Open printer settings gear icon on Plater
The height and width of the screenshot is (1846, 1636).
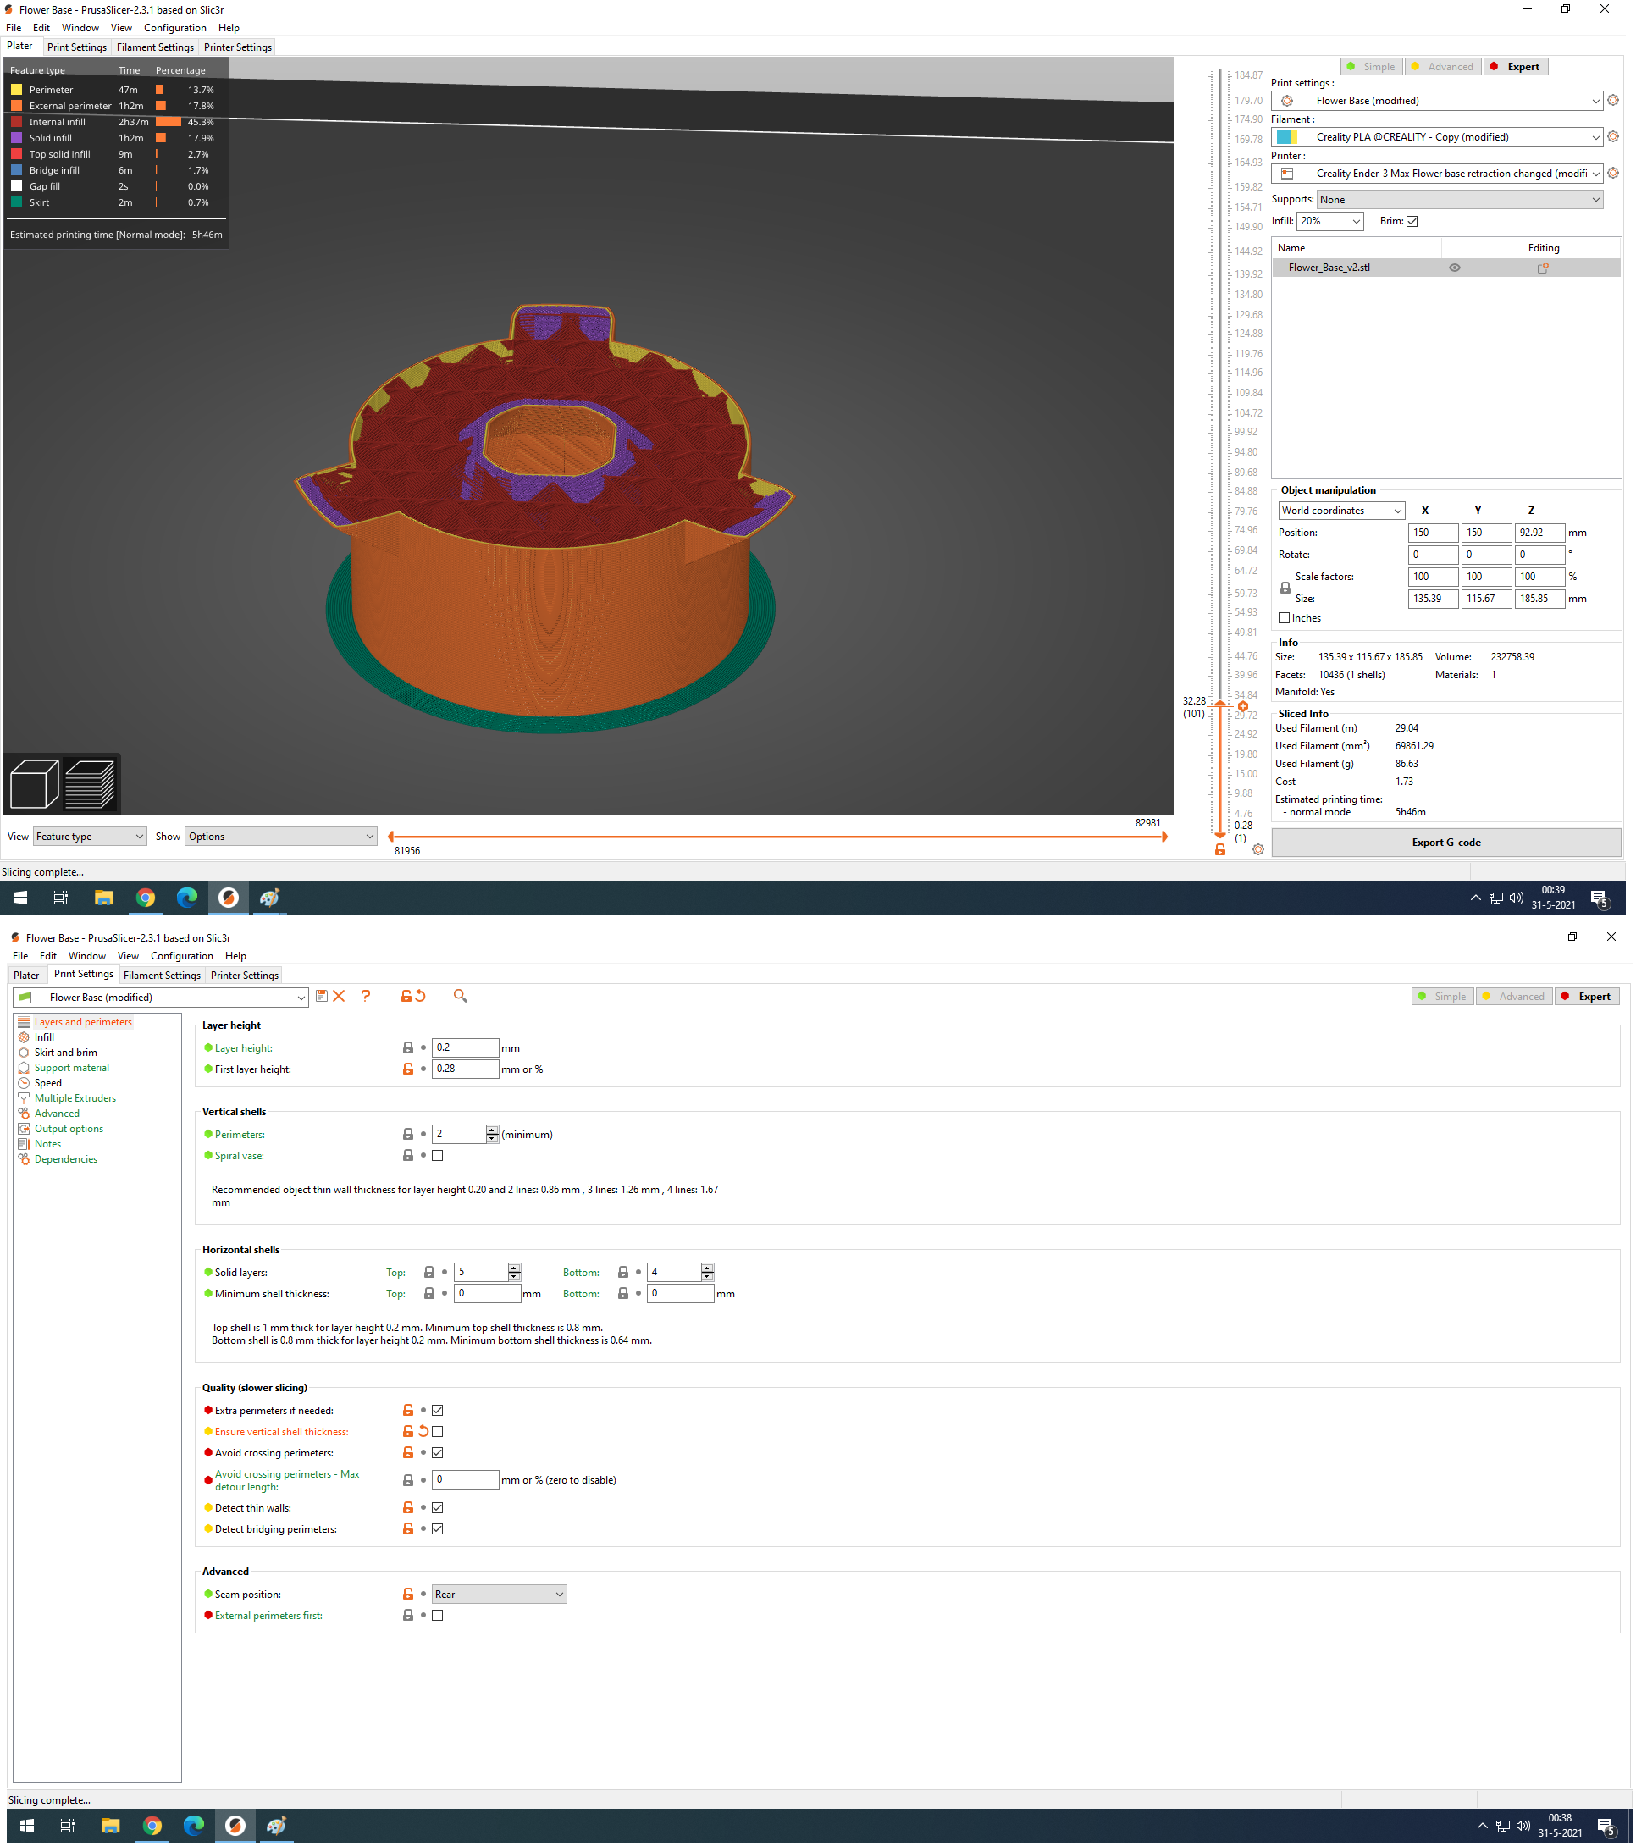[x=1612, y=173]
